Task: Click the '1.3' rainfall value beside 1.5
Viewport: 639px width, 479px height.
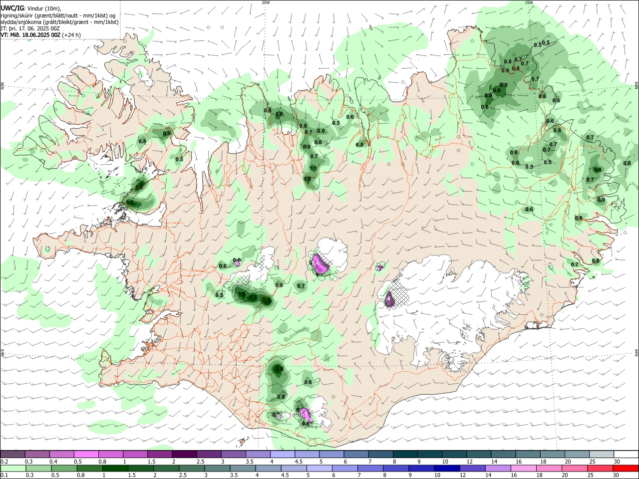Action: tap(253, 297)
